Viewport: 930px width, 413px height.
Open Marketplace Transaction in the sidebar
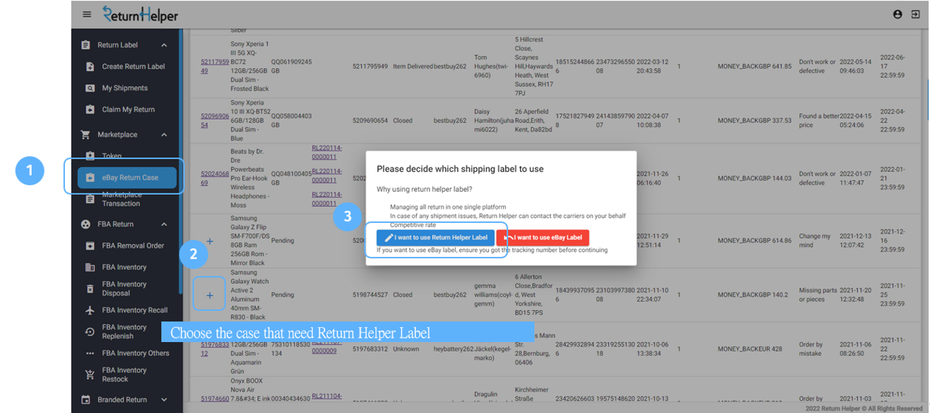pos(121,199)
